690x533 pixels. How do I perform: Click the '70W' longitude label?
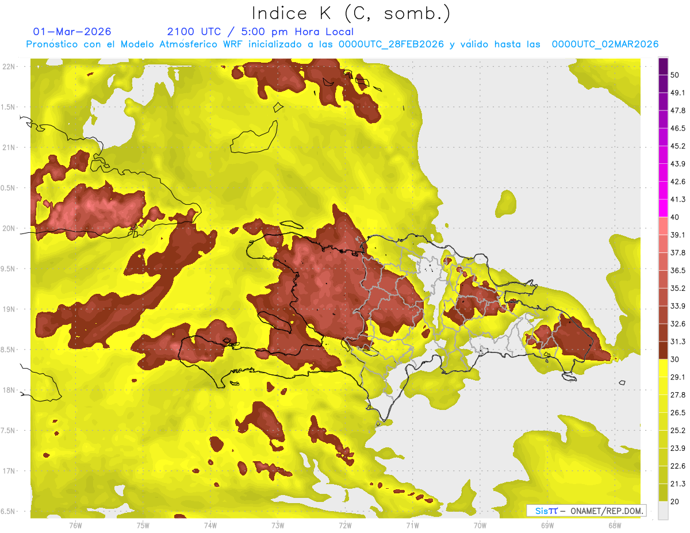480,525
